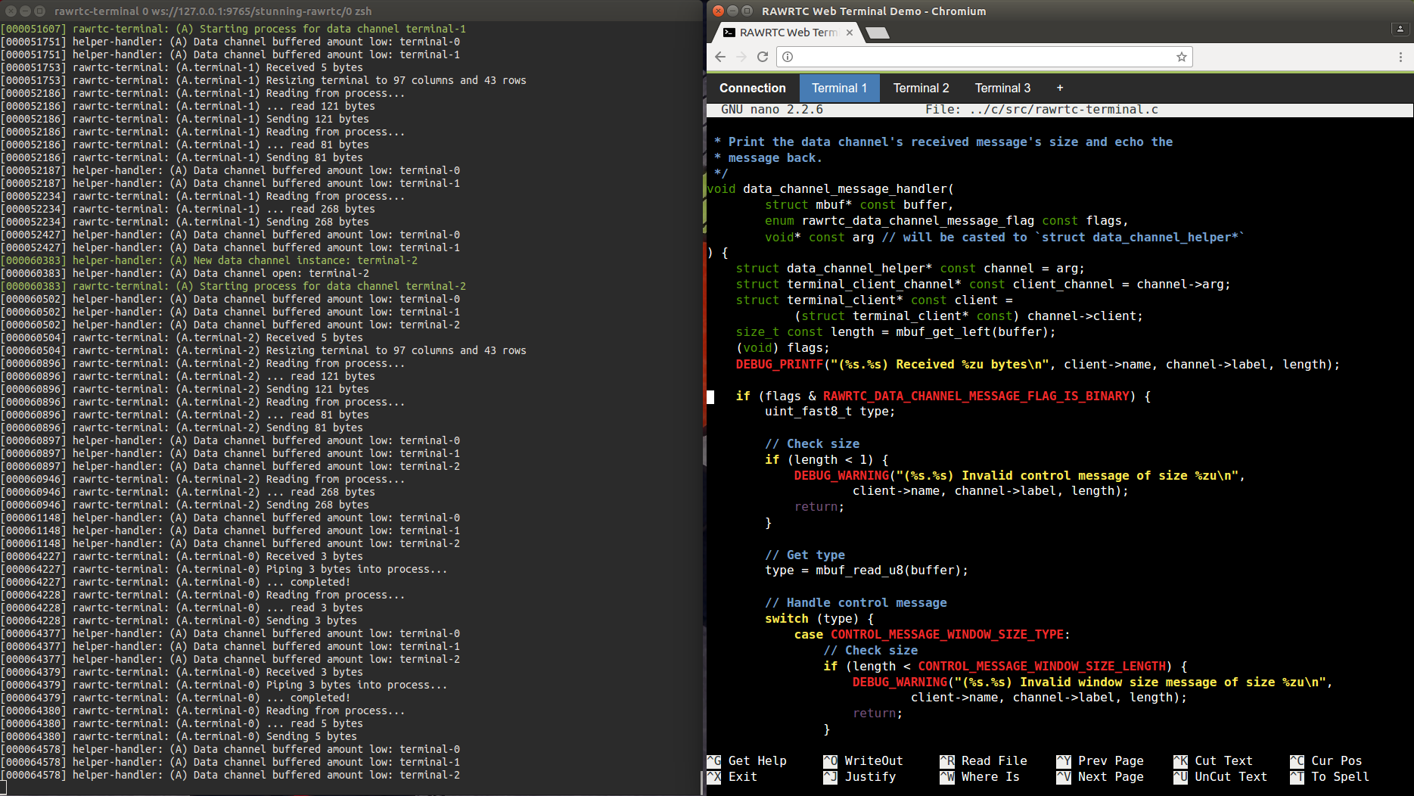Click the ^R Read File shortcut in nano
Viewport: 1414px width, 796px height.
pyautogui.click(x=984, y=760)
